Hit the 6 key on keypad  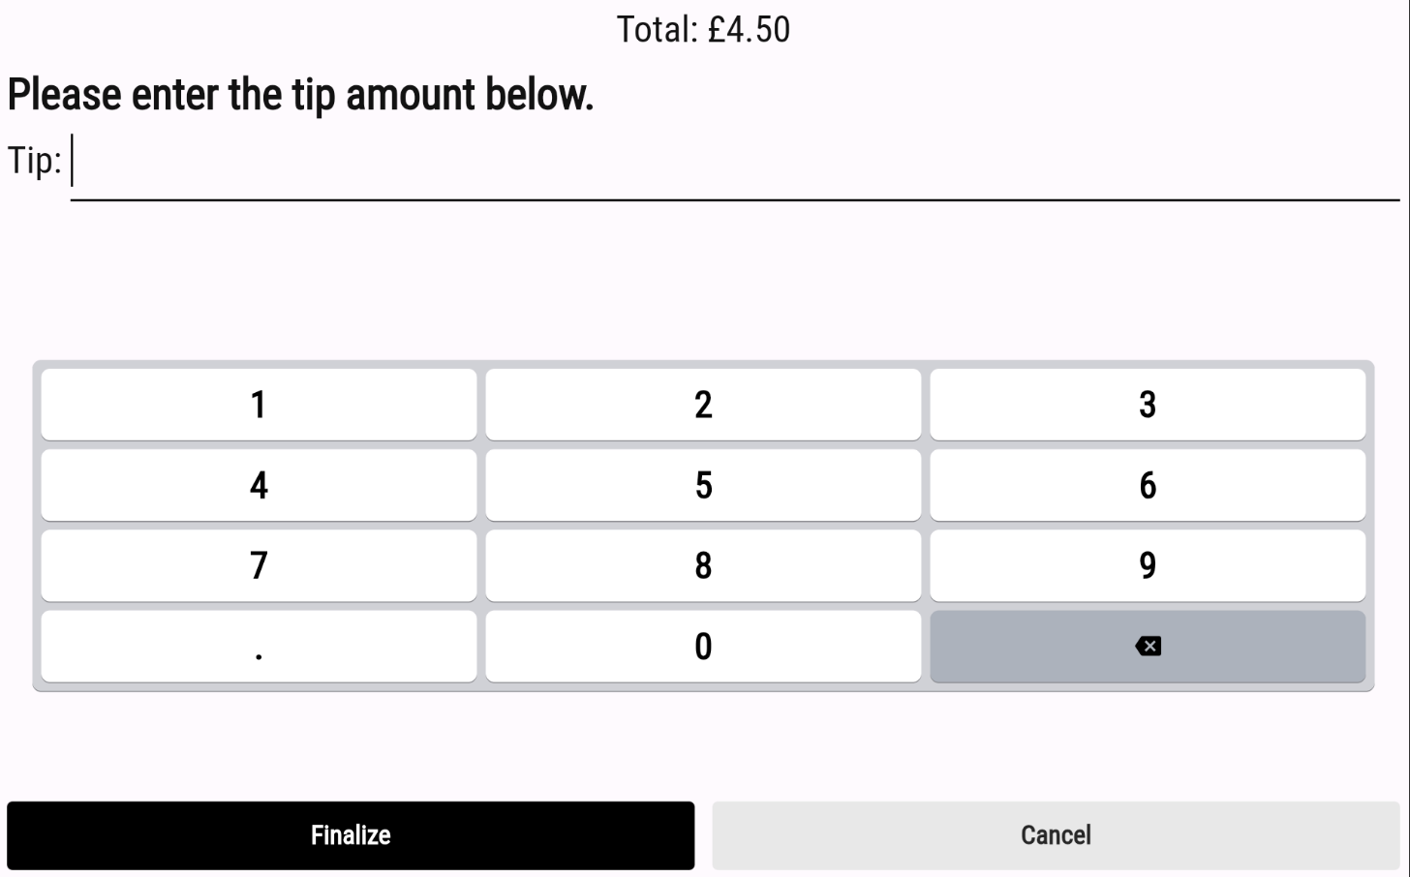(x=1148, y=485)
